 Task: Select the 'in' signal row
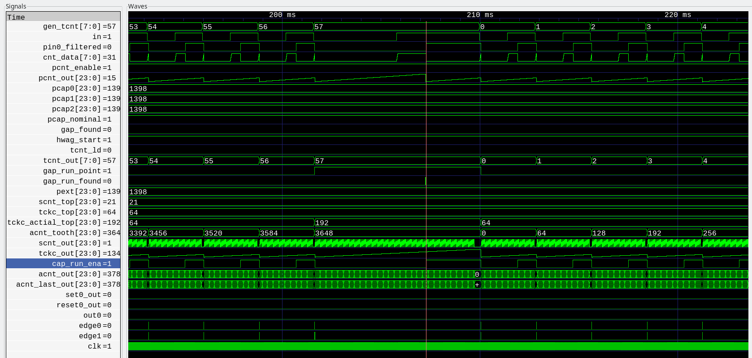63,37
